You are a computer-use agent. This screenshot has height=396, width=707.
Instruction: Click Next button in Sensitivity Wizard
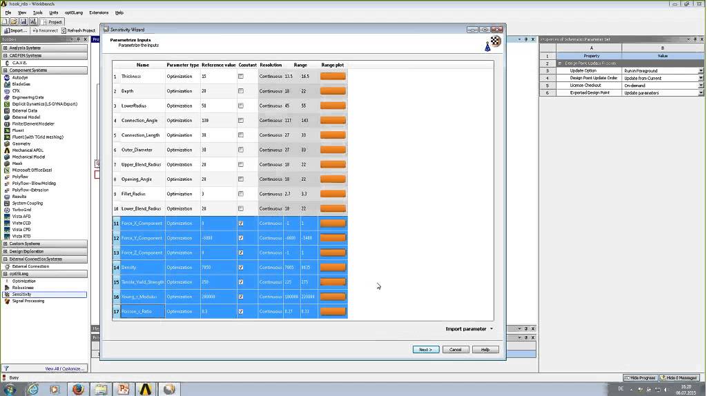(x=425, y=350)
